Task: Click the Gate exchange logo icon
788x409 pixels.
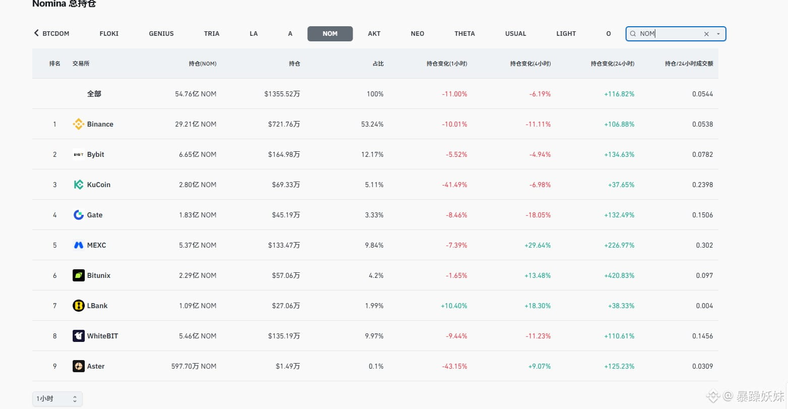Action: pos(78,215)
